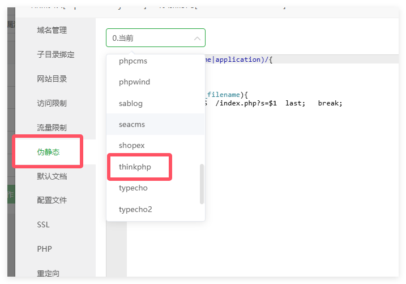Click the code text 'application)/{'

(x=244, y=60)
